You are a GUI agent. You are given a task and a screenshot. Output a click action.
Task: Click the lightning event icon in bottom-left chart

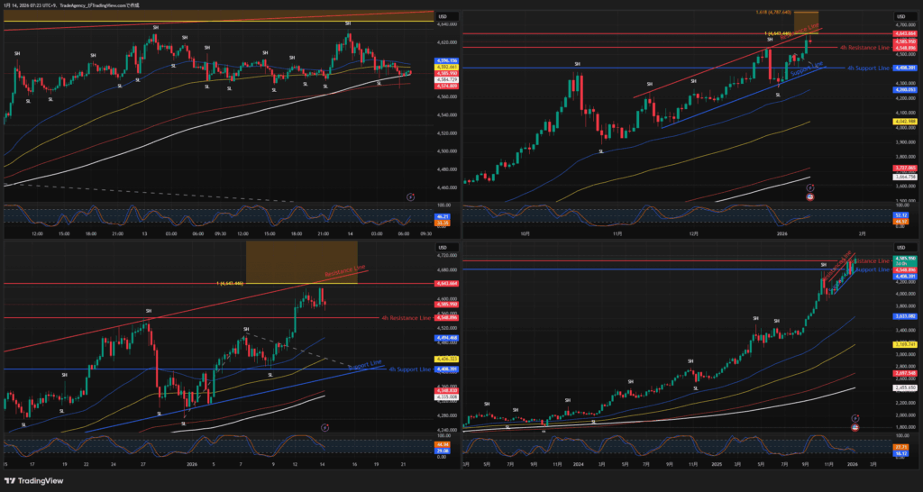[x=324, y=427]
